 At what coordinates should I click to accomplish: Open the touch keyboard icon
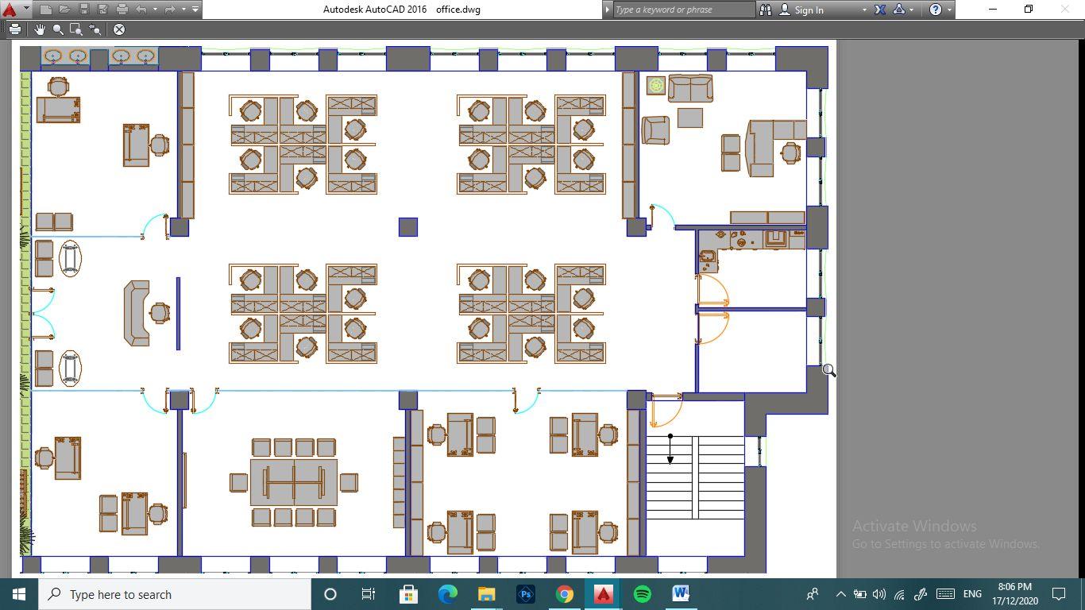[x=945, y=594]
